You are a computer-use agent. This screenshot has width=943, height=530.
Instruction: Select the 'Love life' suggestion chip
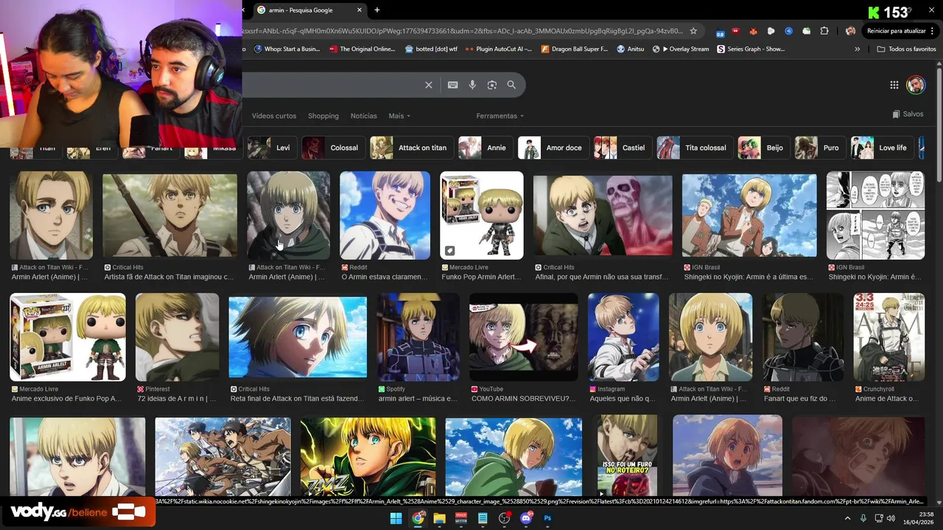882,148
